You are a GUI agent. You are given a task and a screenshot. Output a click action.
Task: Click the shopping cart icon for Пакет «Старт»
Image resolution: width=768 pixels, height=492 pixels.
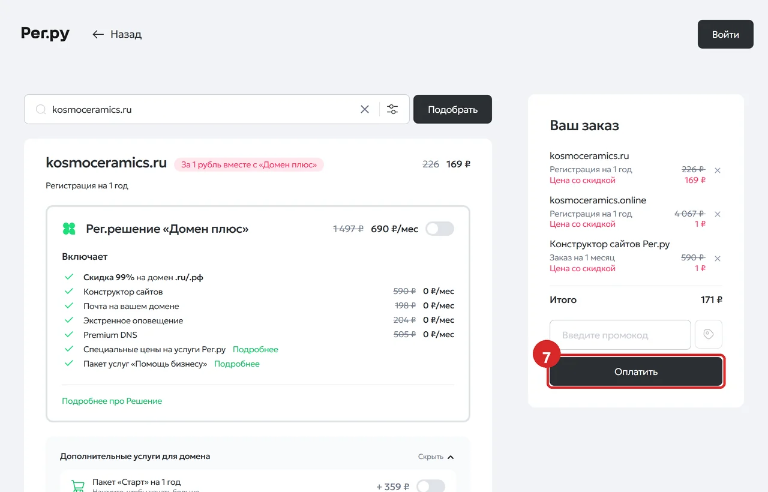click(x=78, y=486)
